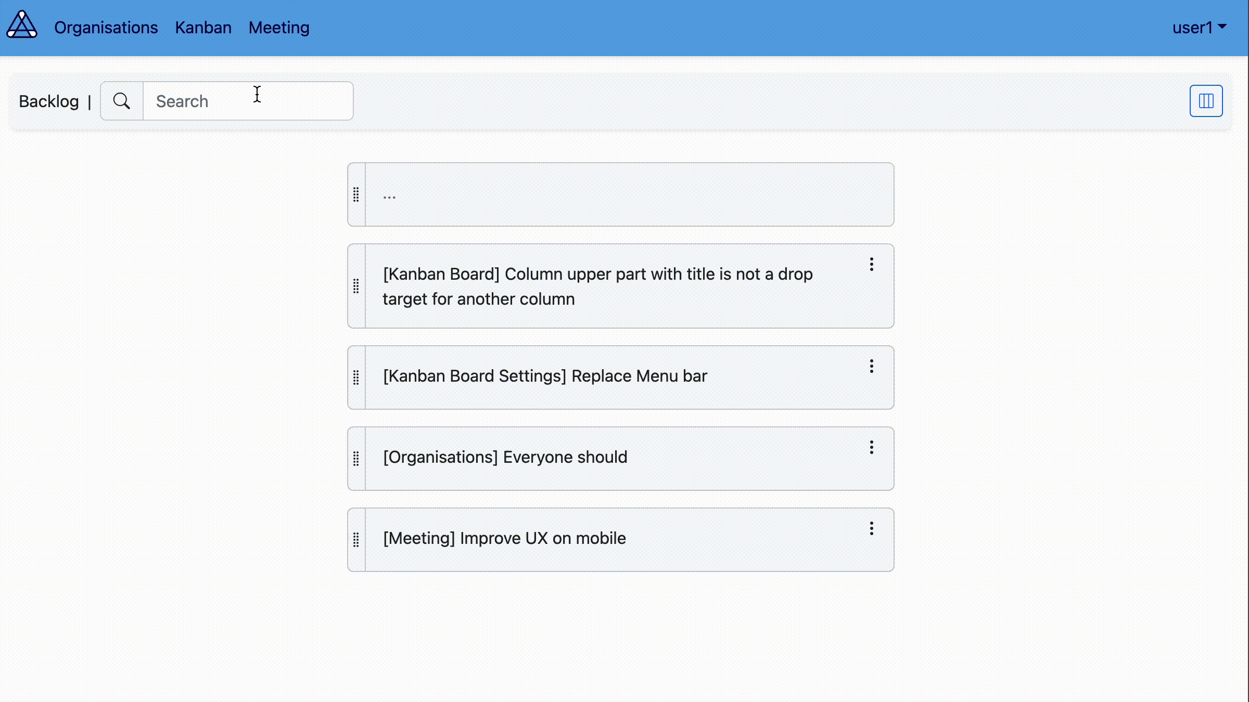
Task: Focus the Search input field
Action: click(x=248, y=101)
